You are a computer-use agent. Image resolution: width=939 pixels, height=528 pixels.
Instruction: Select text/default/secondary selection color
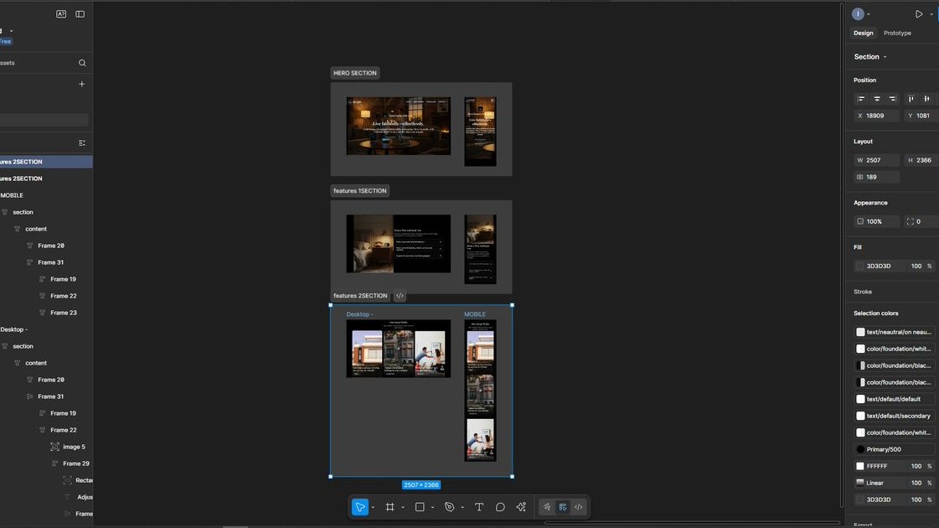pos(894,416)
